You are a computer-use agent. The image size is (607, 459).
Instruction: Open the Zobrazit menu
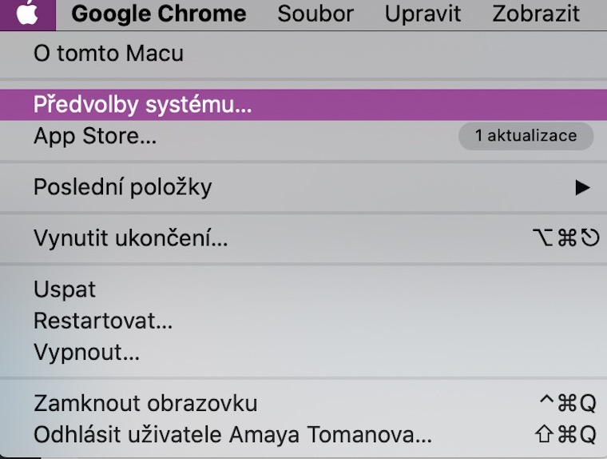coord(536,14)
